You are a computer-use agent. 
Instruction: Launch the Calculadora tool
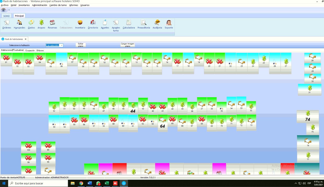tap(128, 24)
